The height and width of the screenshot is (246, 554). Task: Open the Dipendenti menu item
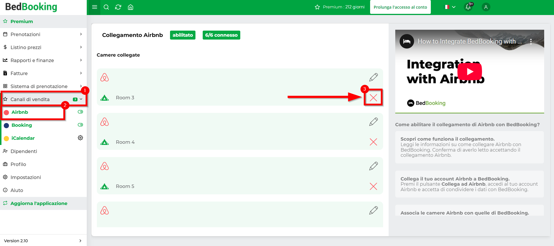pyautogui.click(x=24, y=151)
